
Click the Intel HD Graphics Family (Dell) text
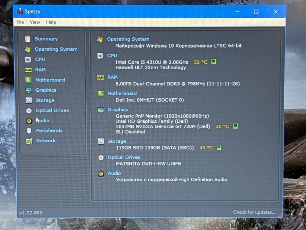pos(152,121)
